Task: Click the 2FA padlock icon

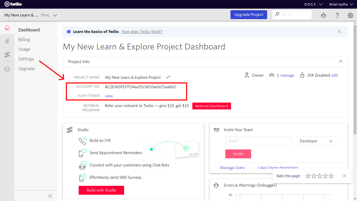Action: tap(302, 75)
